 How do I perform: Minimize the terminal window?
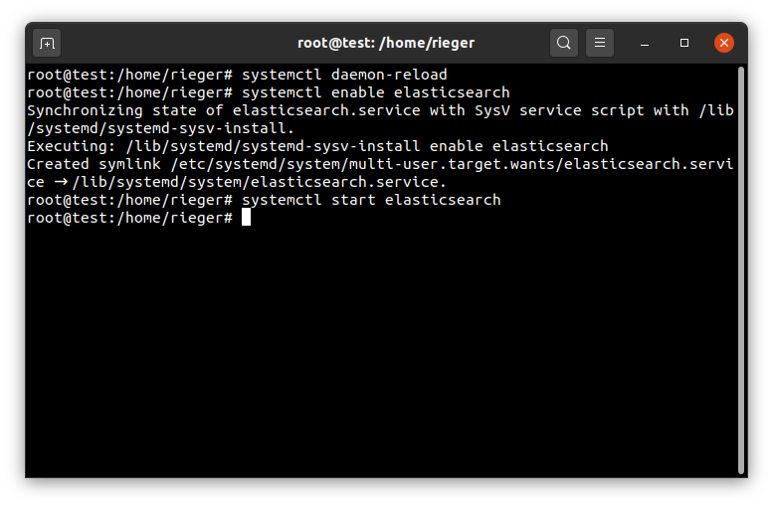(x=645, y=44)
